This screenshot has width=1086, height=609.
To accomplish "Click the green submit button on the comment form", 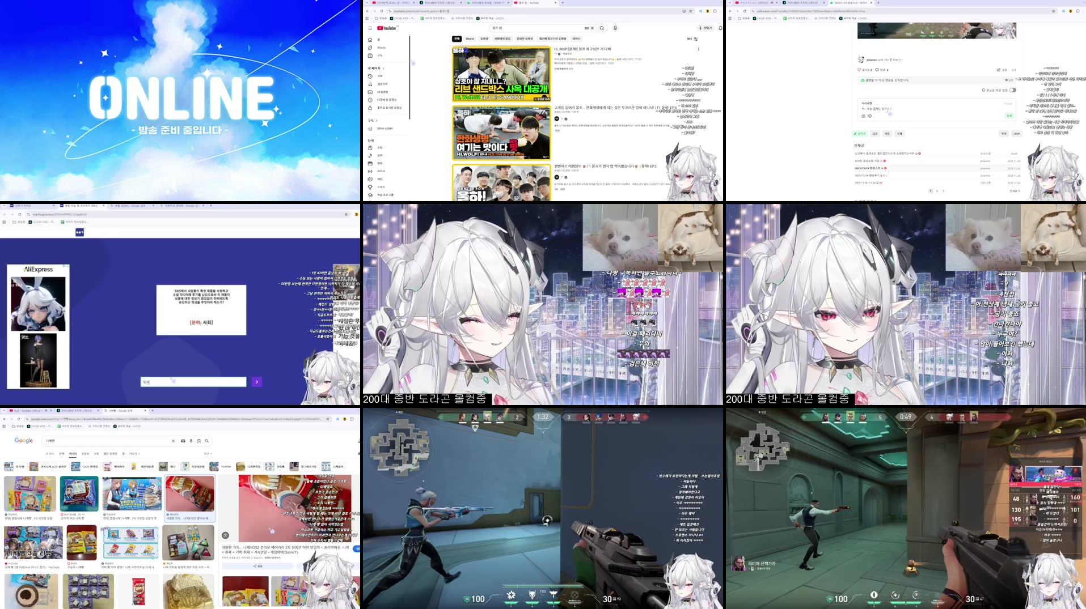I will click(x=1009, y=116).
